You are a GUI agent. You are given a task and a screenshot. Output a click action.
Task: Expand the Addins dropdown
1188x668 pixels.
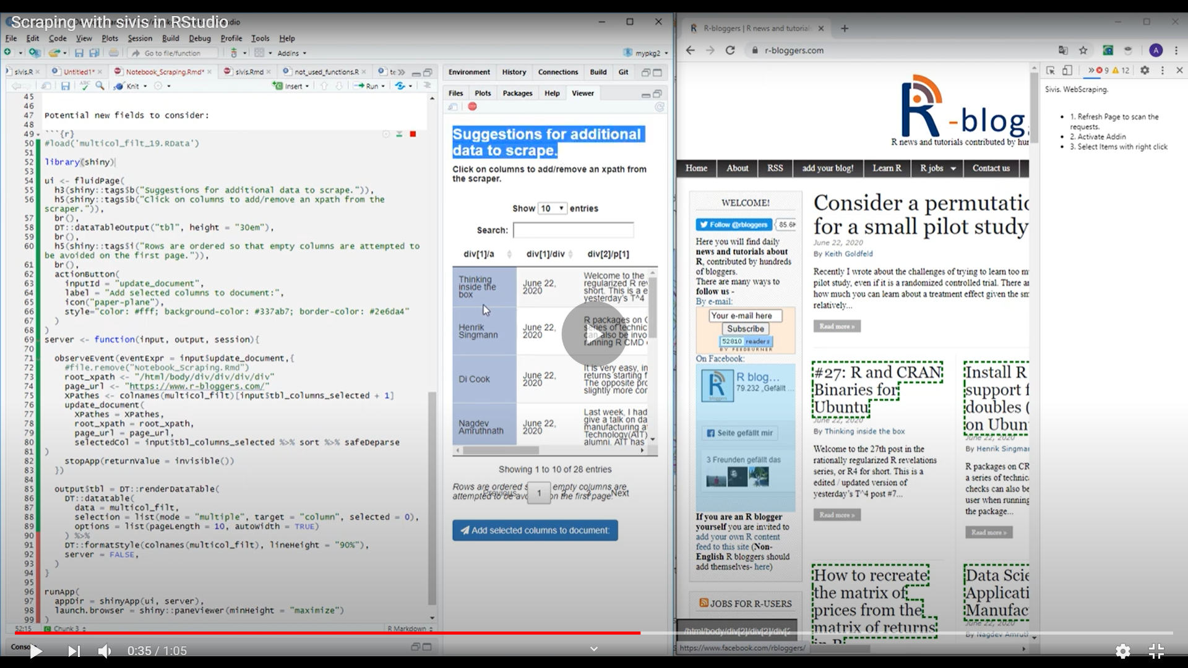coord(292,53)
